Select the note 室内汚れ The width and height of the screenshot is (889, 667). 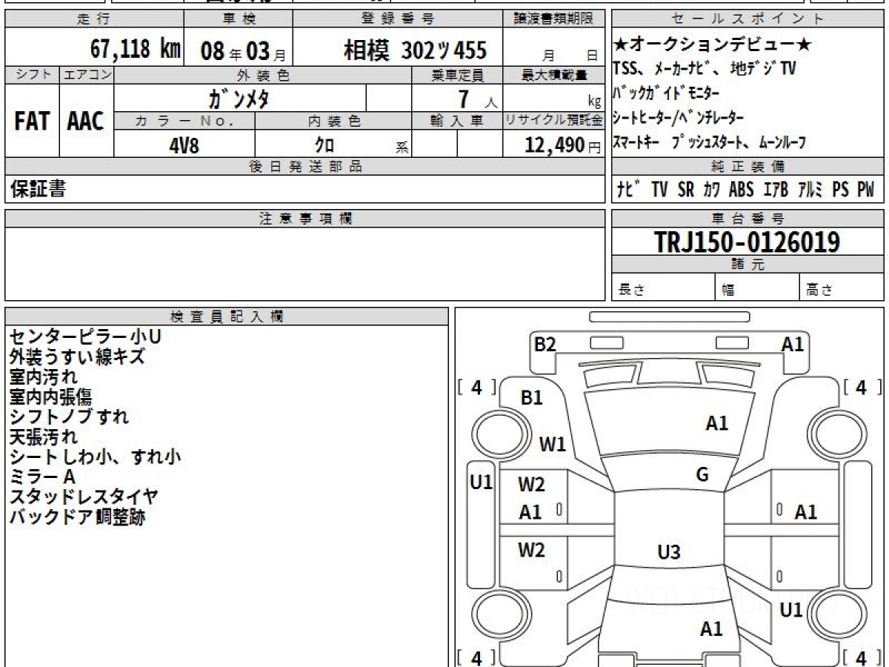[44, 377]
